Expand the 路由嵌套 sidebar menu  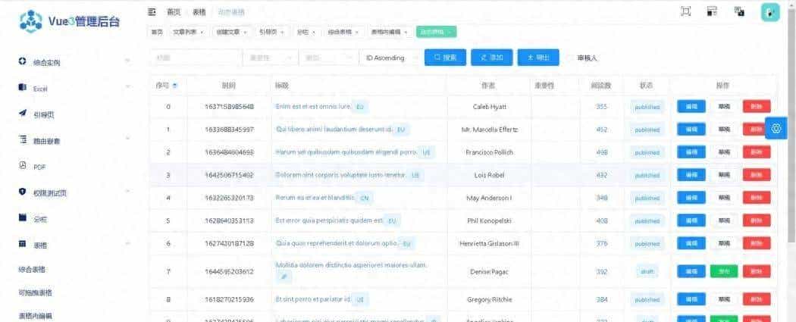coord(127,139)
